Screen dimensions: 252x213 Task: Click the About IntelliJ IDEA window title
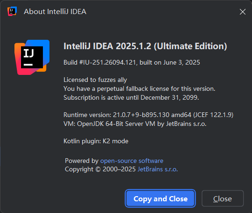click(55, 12)
